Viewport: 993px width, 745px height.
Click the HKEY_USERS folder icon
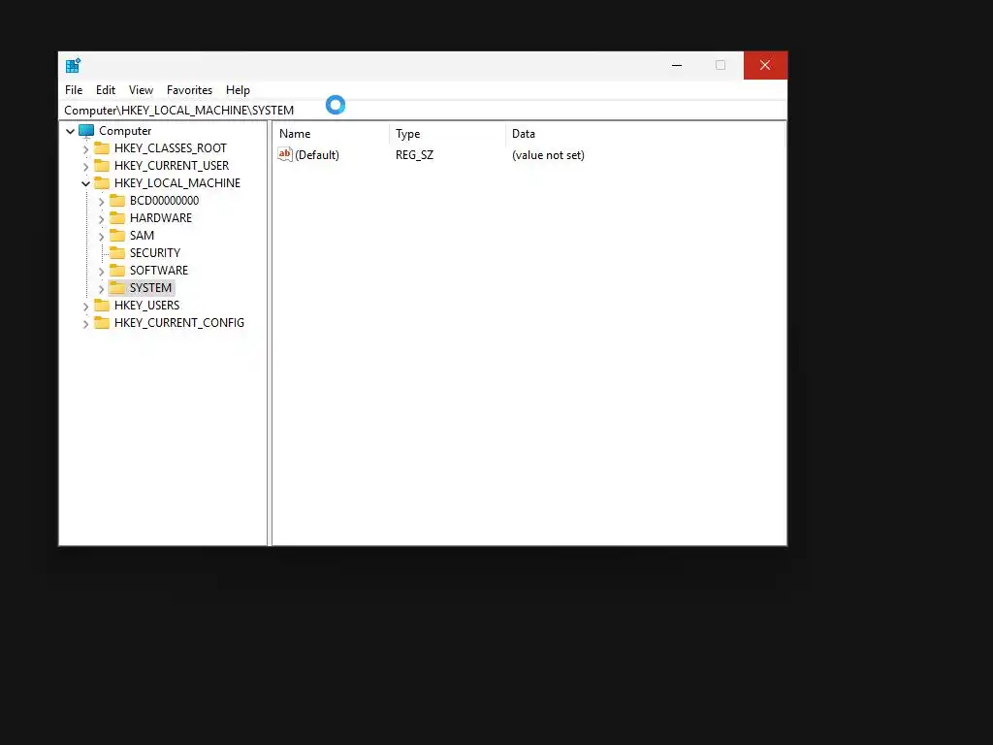coord(101,305)
